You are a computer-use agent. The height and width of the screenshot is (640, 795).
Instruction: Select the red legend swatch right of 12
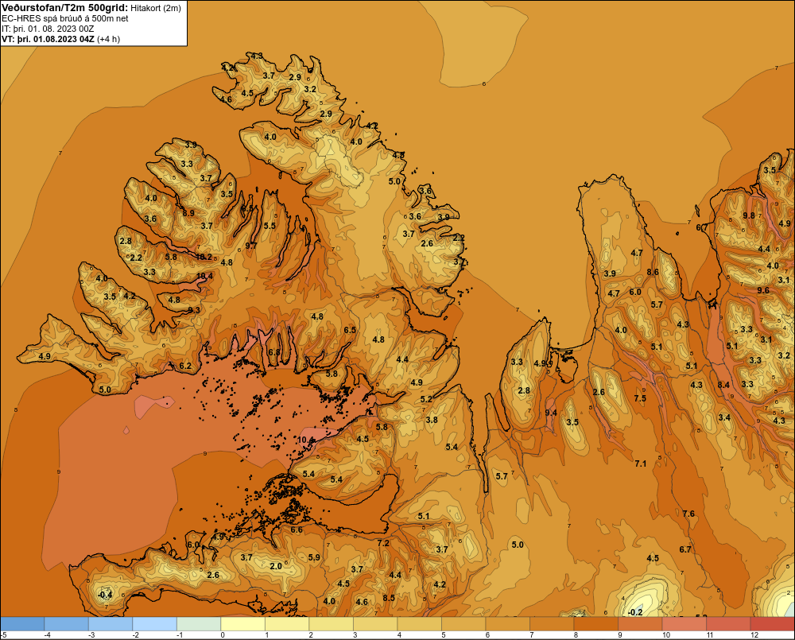pos(772,624)
